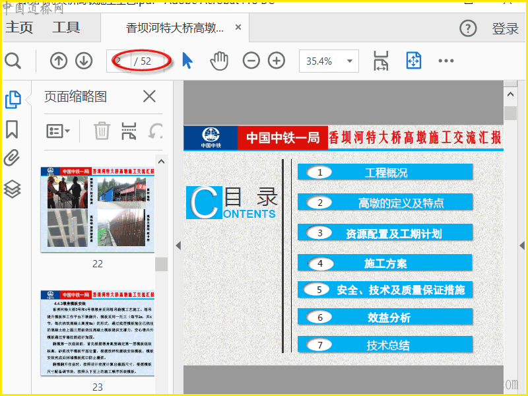Click the 登录 sign-in button
Screen dimensions: 528x396
[505, 28]
